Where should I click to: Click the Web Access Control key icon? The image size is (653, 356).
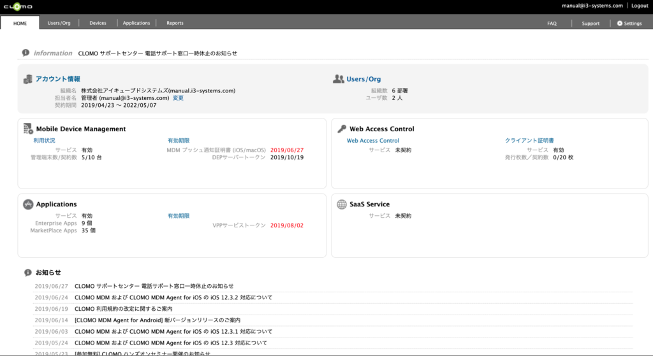(342, 129)
